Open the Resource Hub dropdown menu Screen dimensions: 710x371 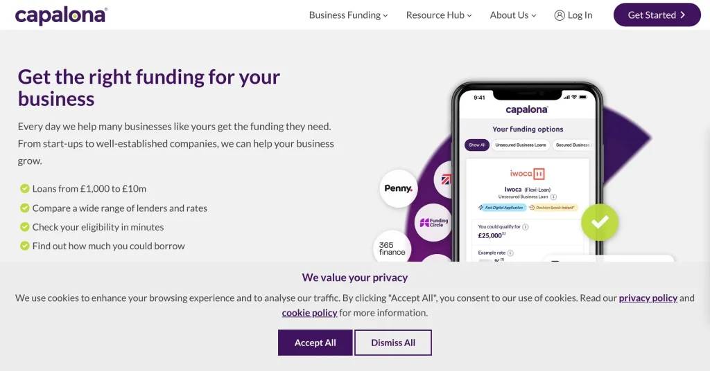(438, 15)
